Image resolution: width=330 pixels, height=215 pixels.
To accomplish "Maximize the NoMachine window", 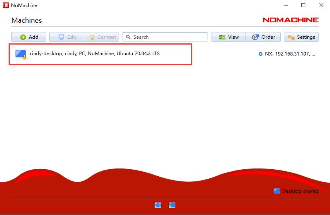I will 303,5.
